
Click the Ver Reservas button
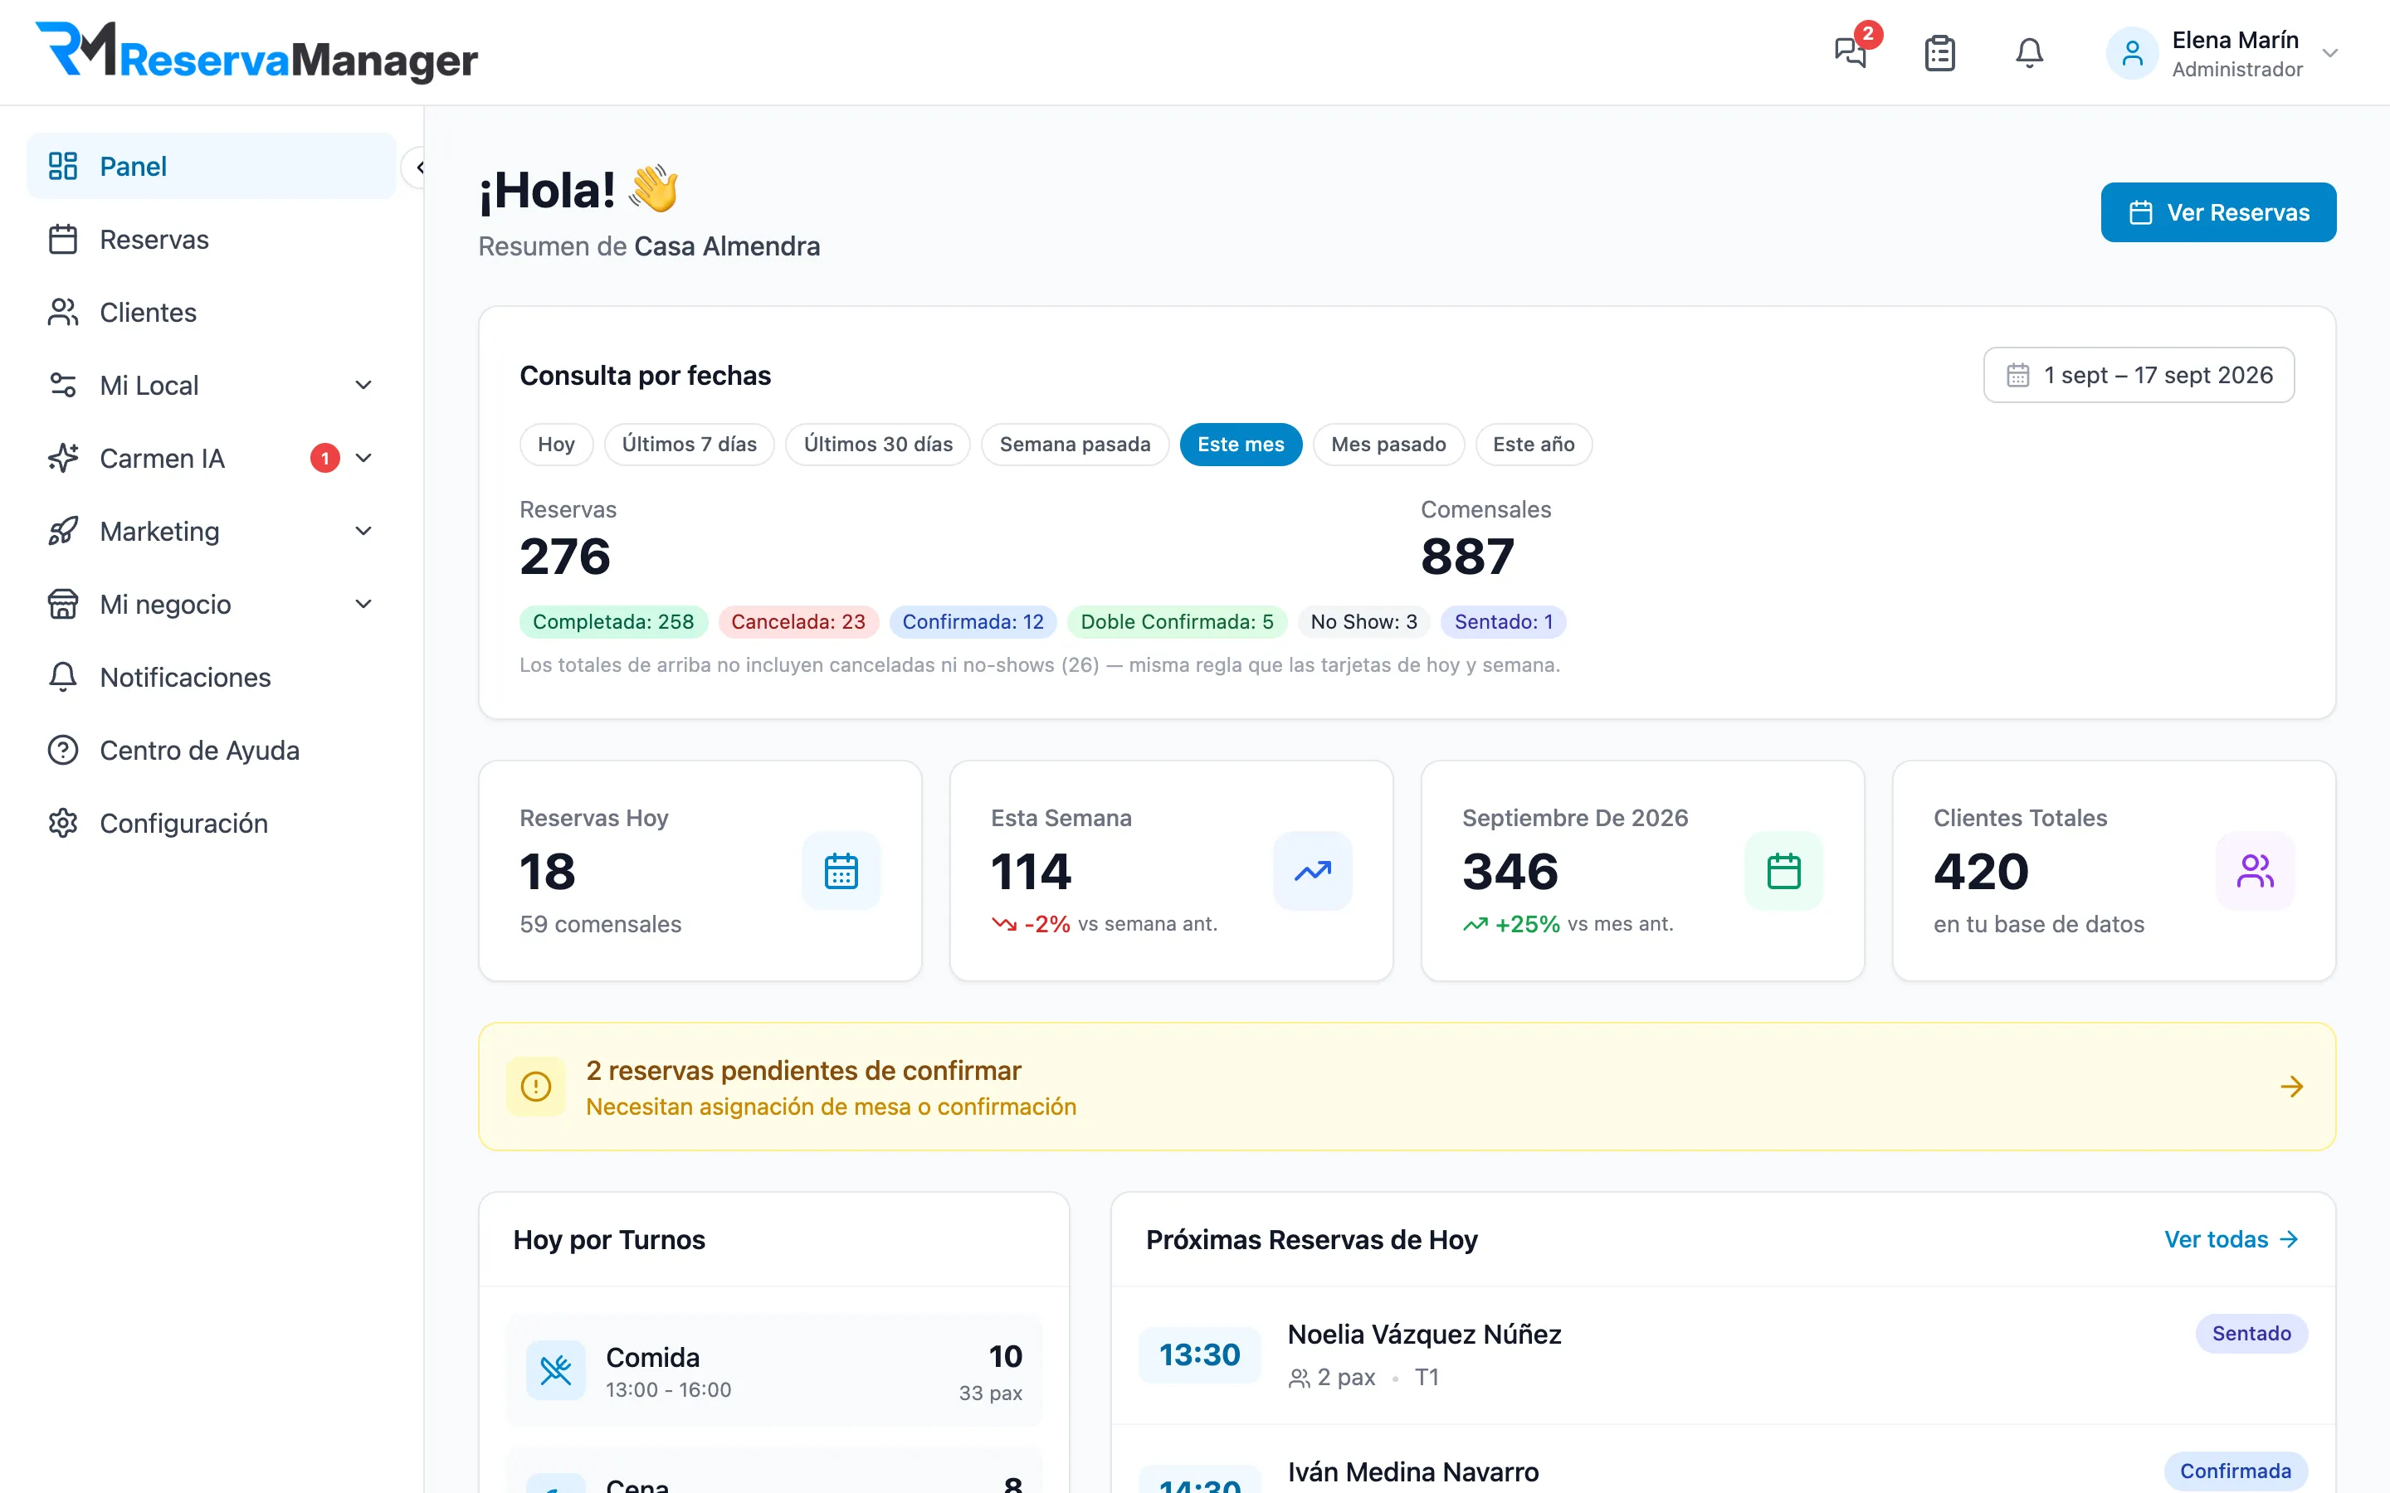[x=2218, y=212]
